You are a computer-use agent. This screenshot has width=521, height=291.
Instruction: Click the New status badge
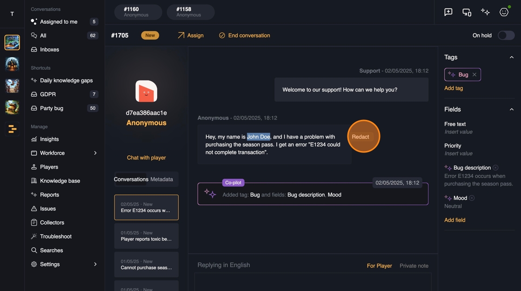(x=150, y=35)
